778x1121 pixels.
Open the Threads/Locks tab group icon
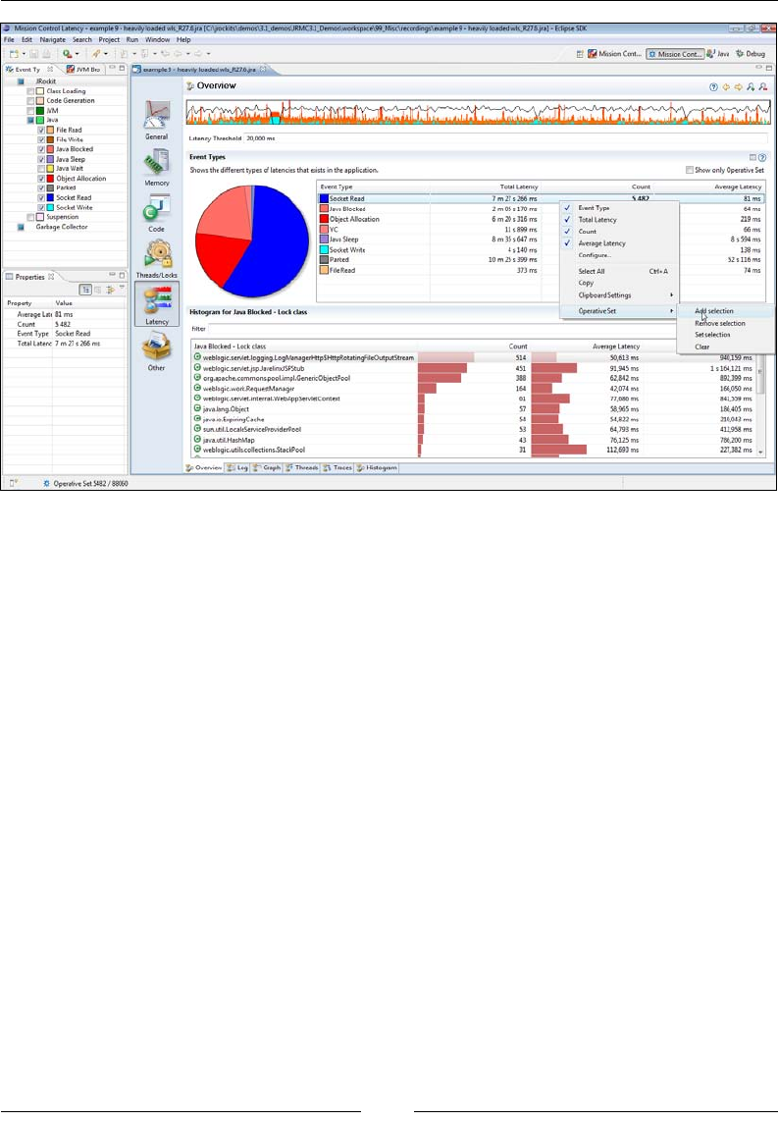pyautogui.click(x=156, y=254)
